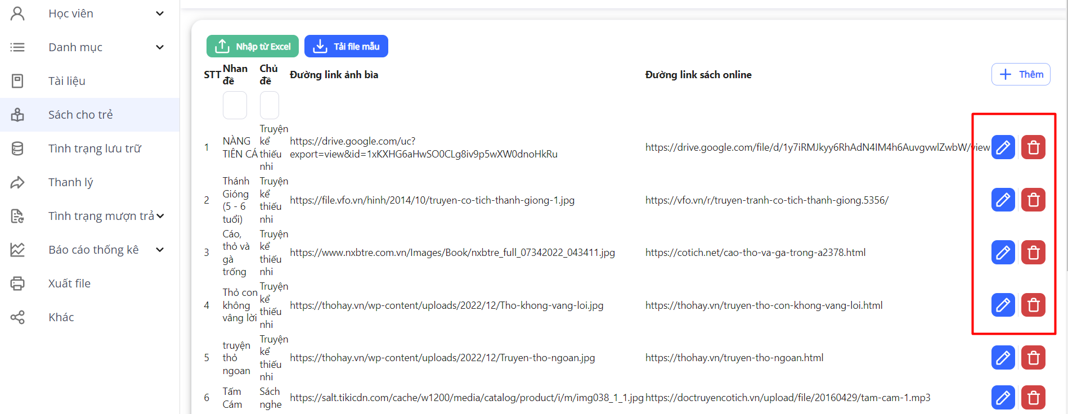Open the Tài liệu menu item

click(67, 81)
